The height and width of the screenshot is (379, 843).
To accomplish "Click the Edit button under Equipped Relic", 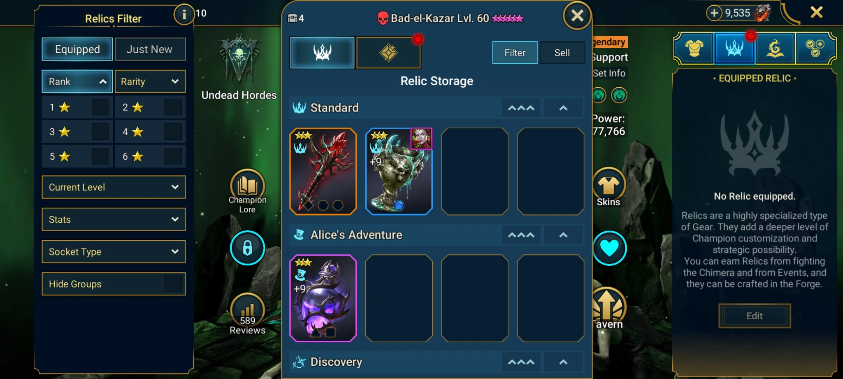I will click(x=754, y=316).
